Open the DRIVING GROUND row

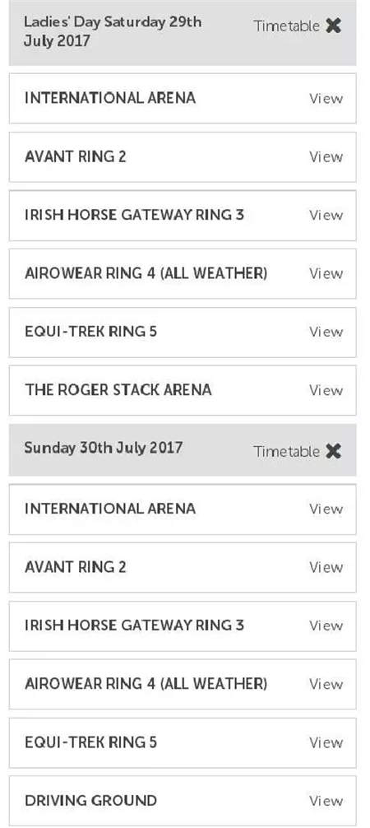coord(183,801)
